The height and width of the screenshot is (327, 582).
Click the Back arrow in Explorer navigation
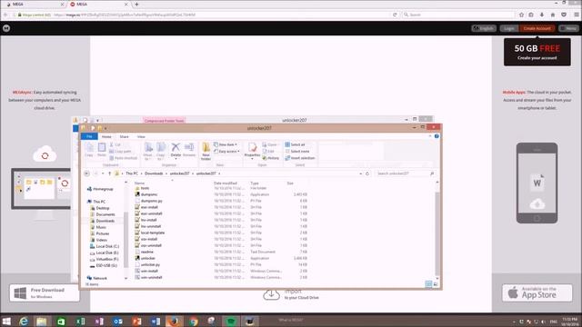[86, 173]
